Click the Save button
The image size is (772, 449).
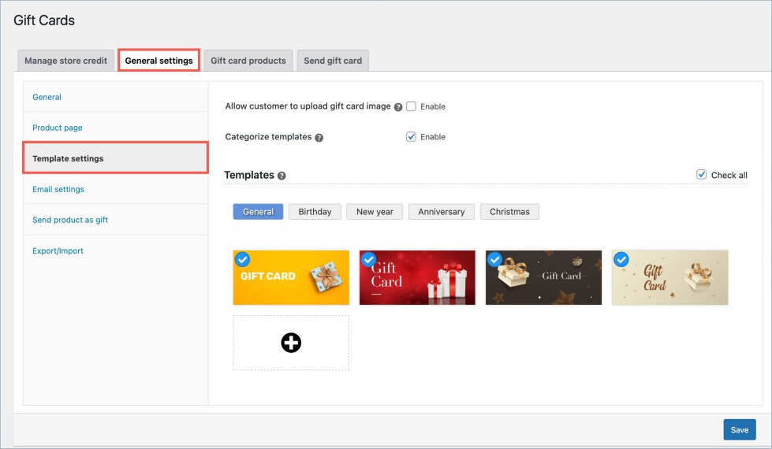click(740, 429)
